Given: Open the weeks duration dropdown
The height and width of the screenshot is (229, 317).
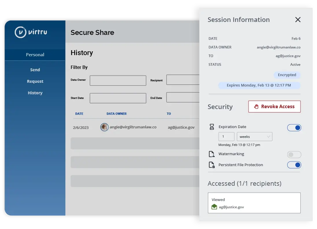Looking at the screenshot, I should click(254, 136).
